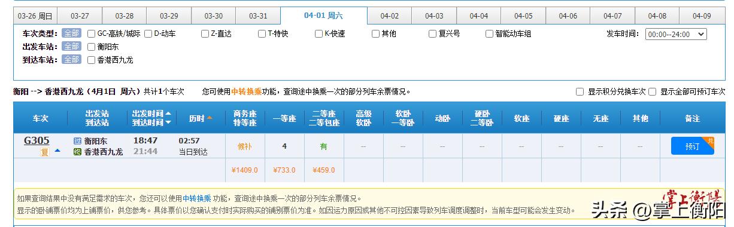
Task: Enable 显示全部可预订车次 checkbox
Action: [x=653, y=92]
